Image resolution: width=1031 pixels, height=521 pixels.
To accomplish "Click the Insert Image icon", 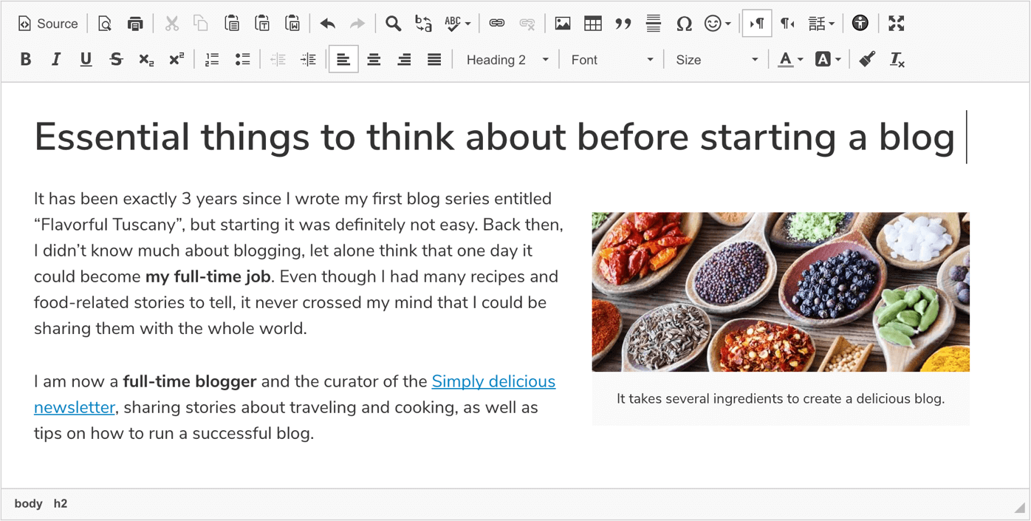I will point(562,23).
